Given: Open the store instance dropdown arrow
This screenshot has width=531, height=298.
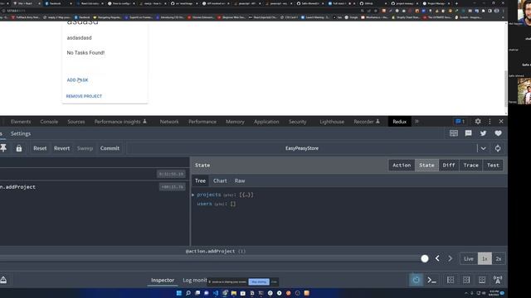Looking at the screenshot, I should [483, 148].
